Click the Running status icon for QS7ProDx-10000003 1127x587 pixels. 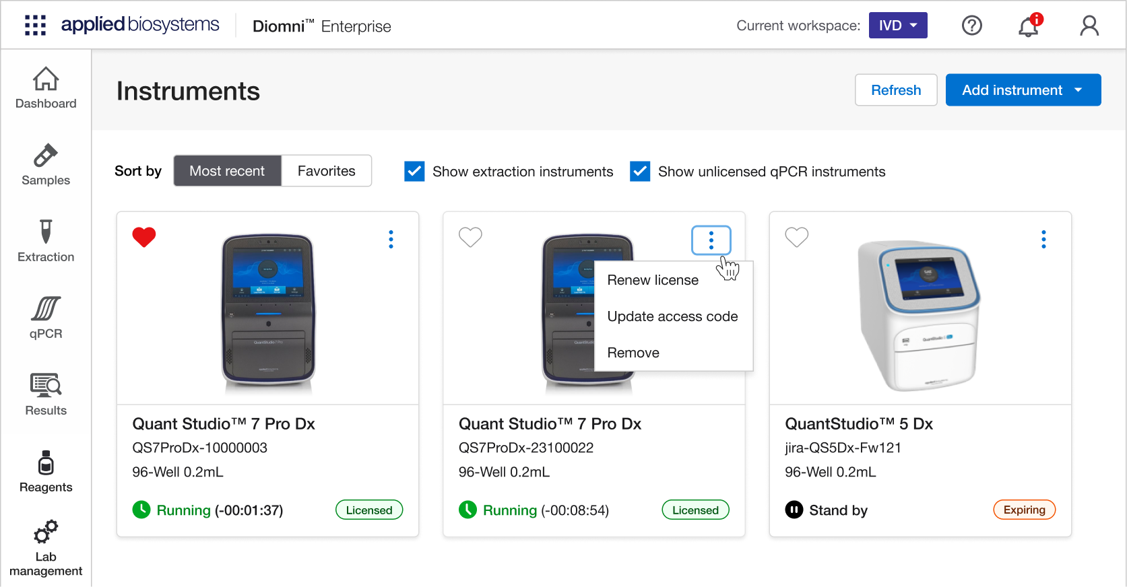point(141,510)
